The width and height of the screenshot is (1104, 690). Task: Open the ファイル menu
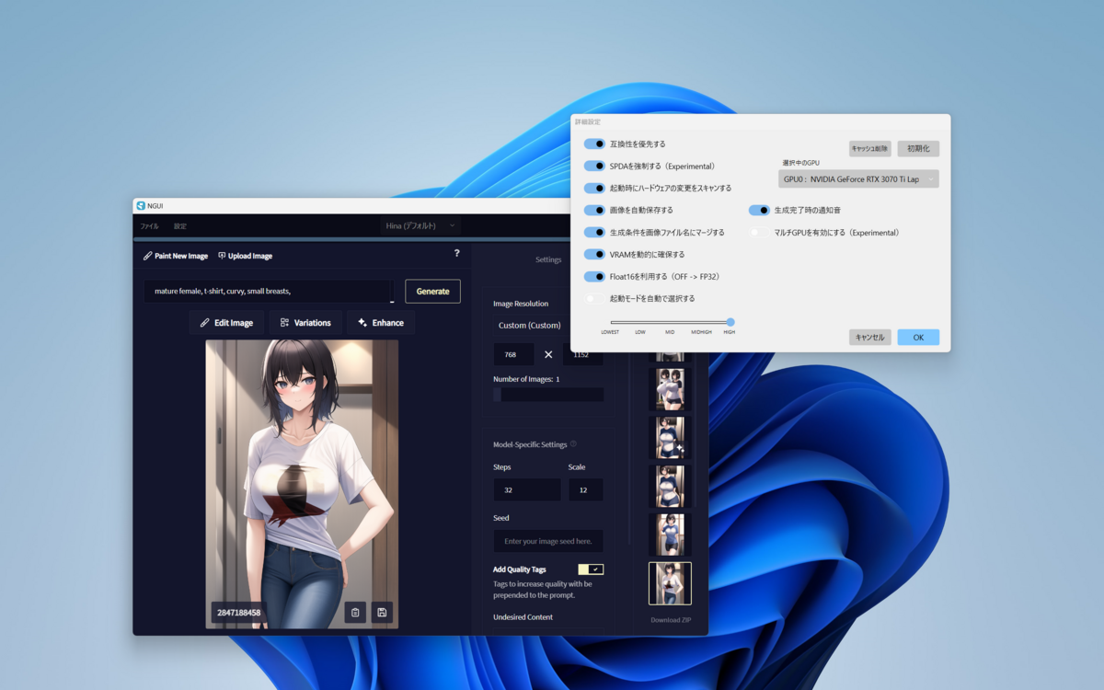[x=149, y=226]
